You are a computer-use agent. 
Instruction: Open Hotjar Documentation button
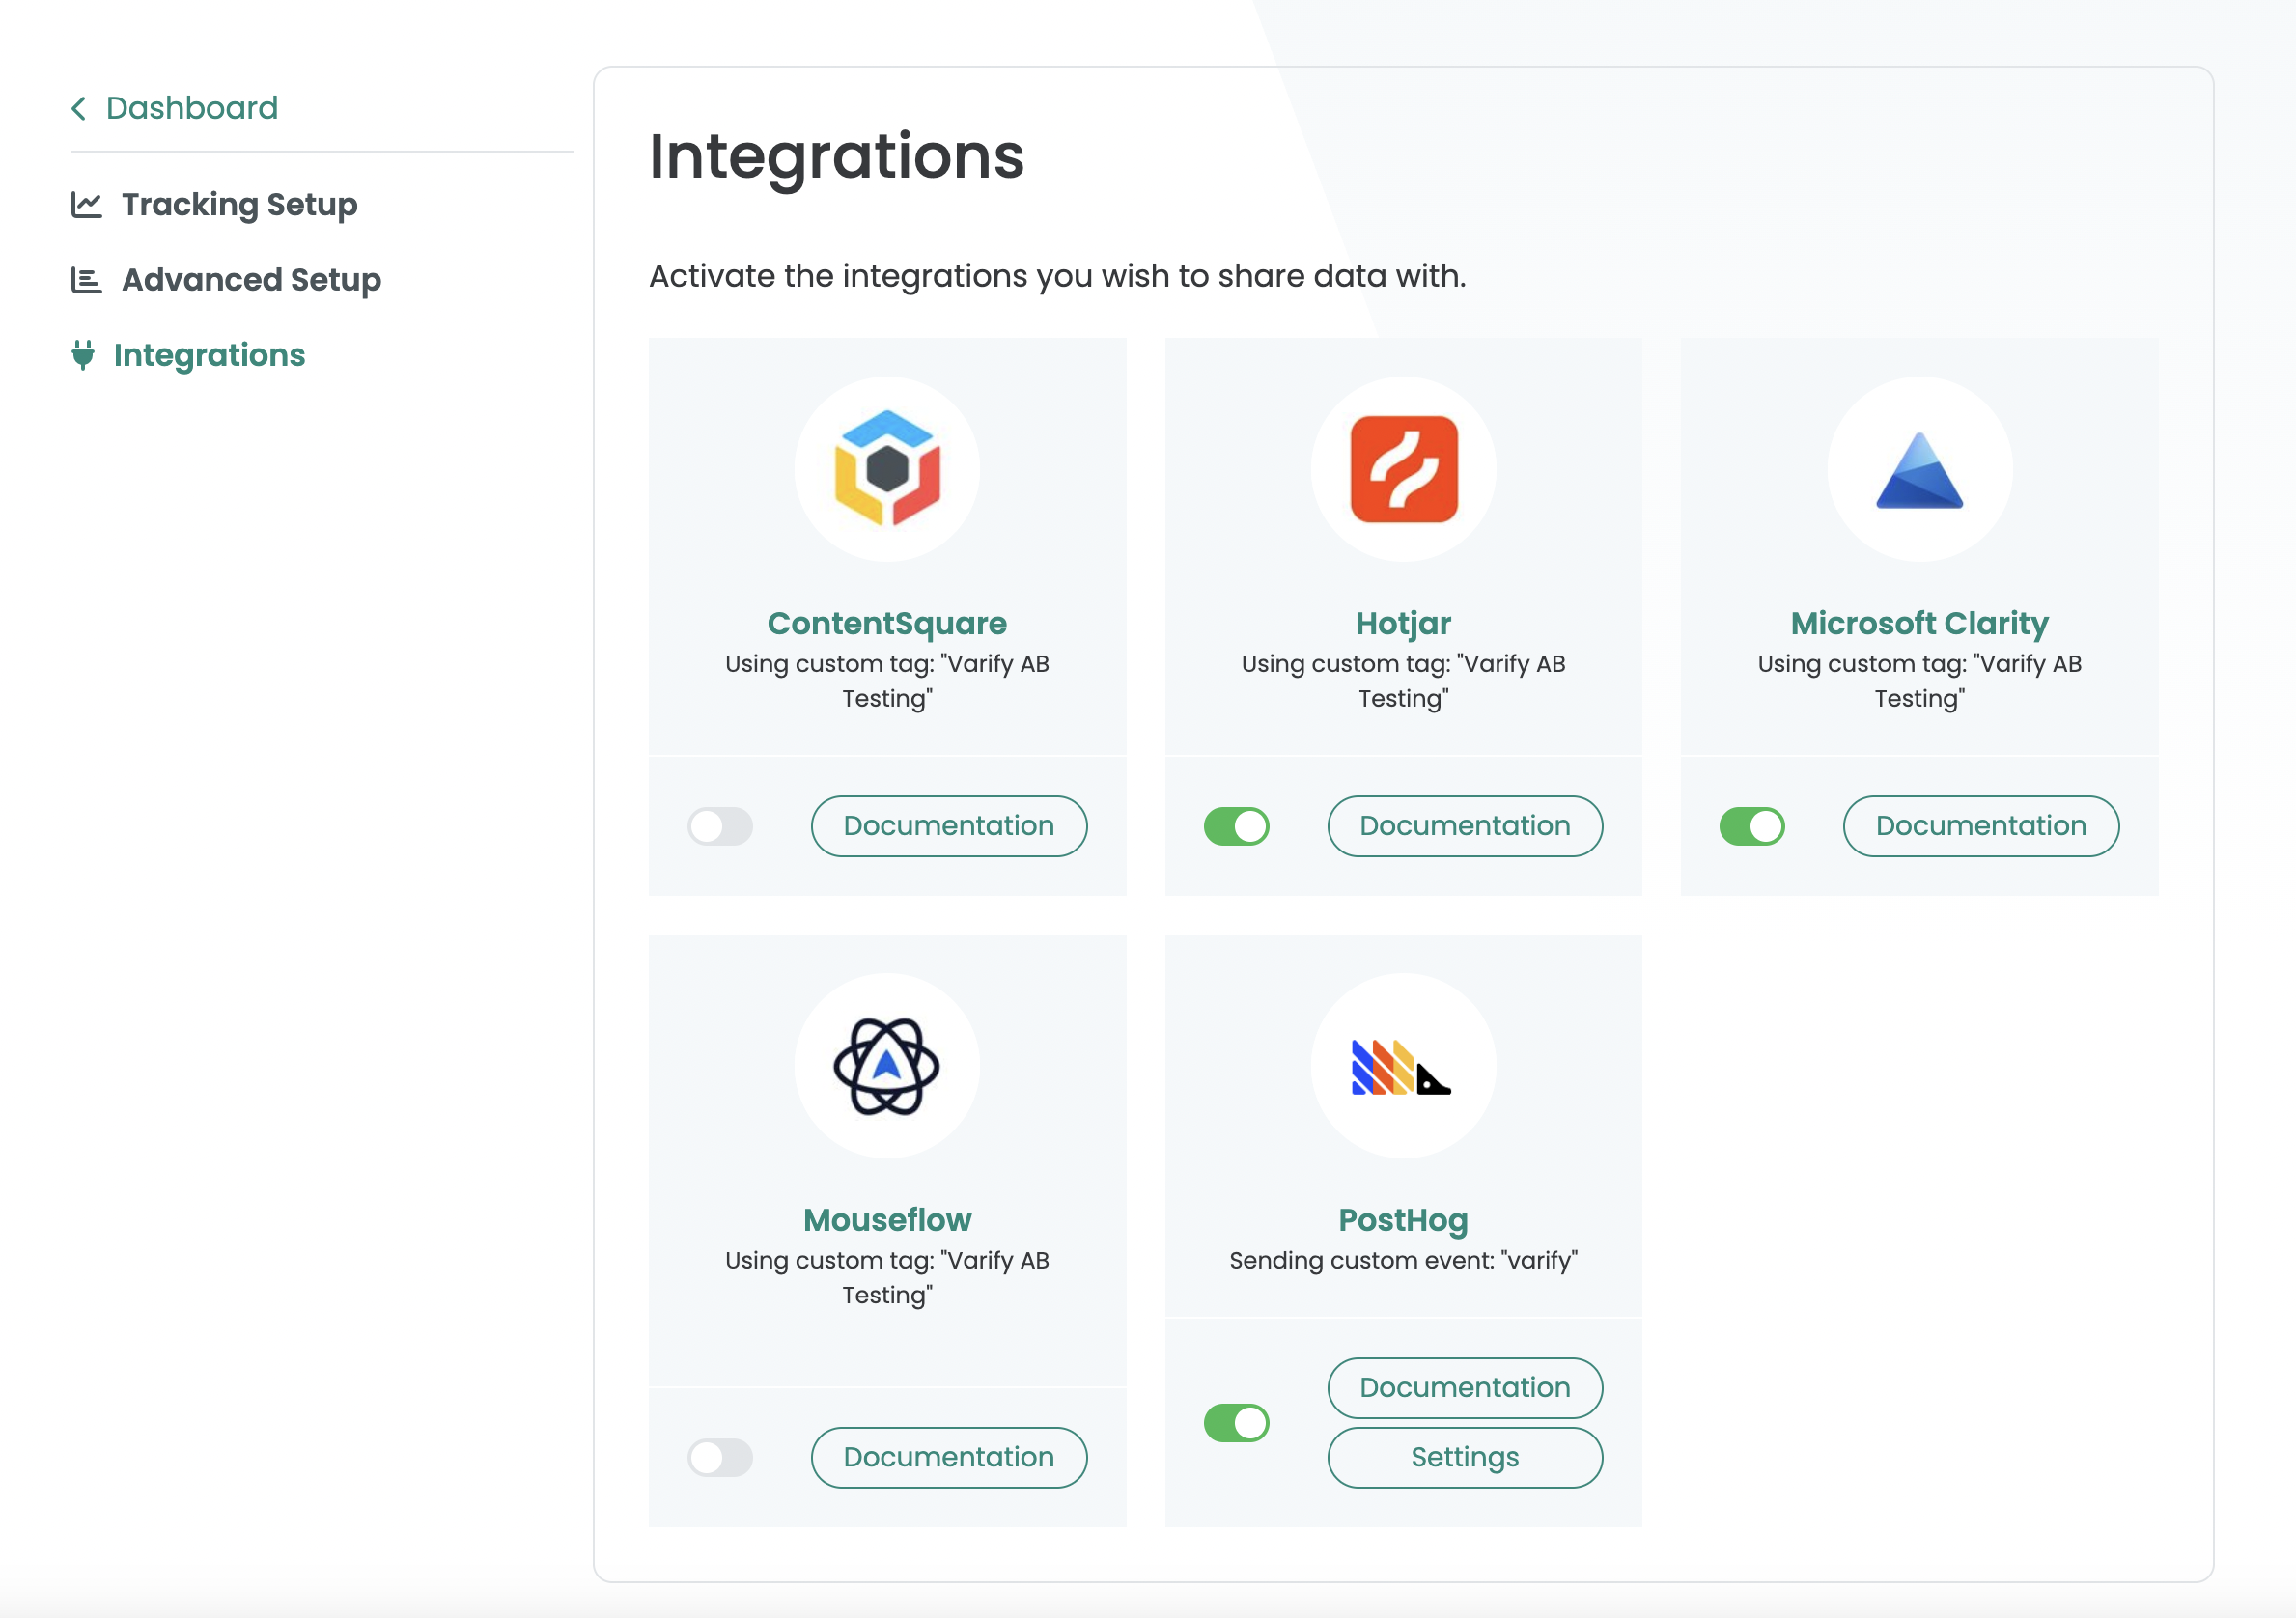click(x=1464, y=826)
